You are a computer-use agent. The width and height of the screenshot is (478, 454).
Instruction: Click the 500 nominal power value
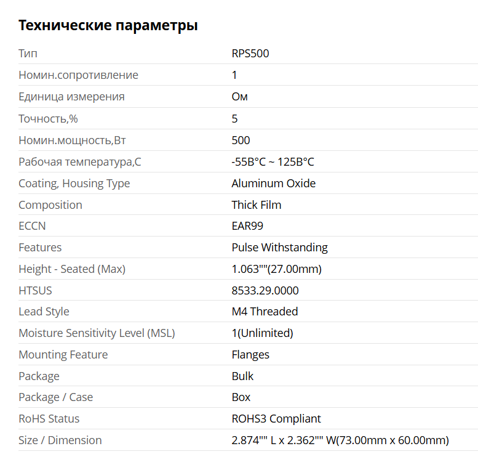241,140
